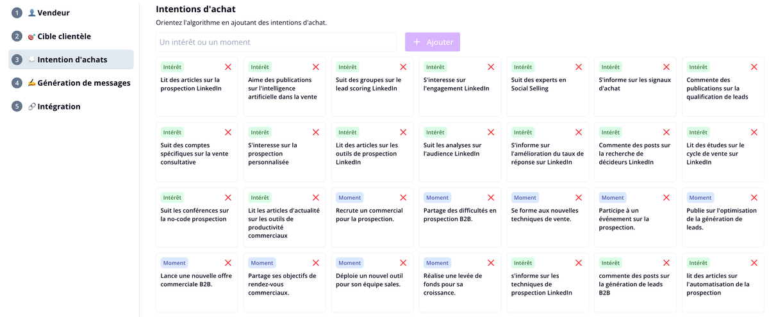This screenshot has width=769, height=317.
Task: Delete 'Réalise une levée de fonds' moment card
Action: click(x=491, y=263)
